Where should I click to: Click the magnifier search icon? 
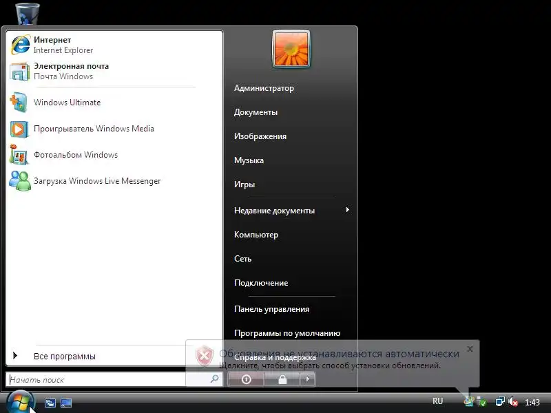(x=214, y=379)
